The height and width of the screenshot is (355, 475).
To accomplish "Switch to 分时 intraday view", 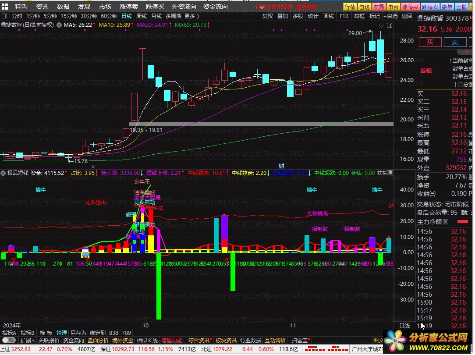I will tap(17, 16).
